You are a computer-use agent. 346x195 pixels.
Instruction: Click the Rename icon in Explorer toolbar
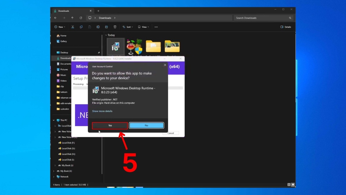click(98, 27)
